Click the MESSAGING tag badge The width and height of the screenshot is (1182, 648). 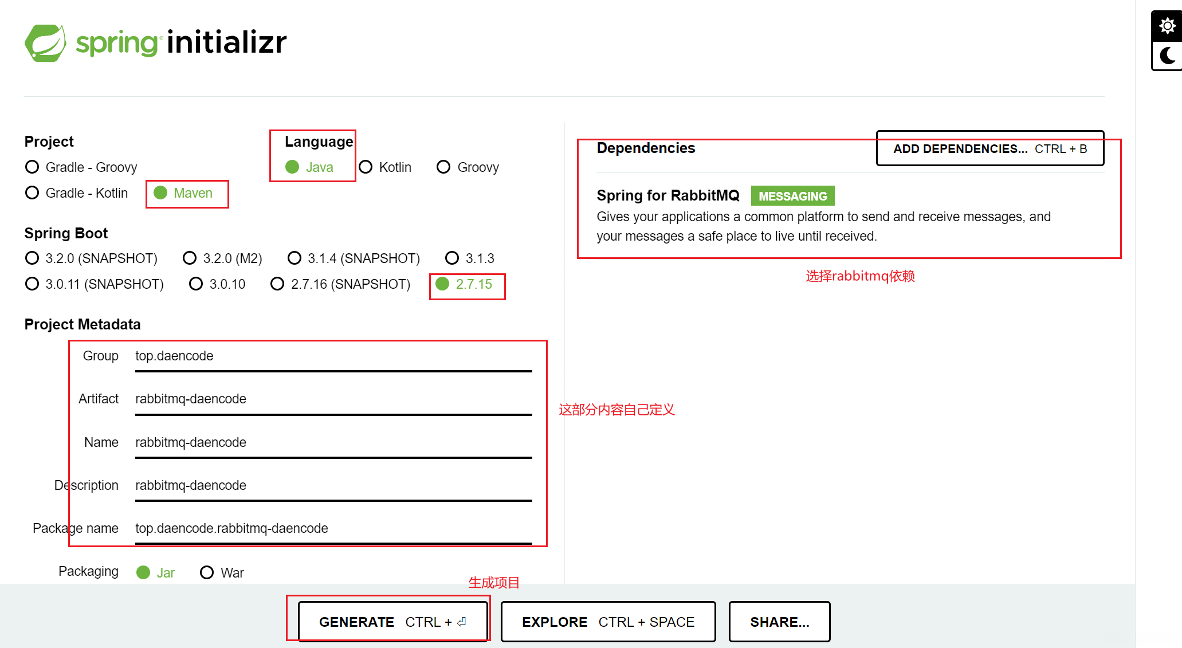pyautogui.click(x=792, y=196)
